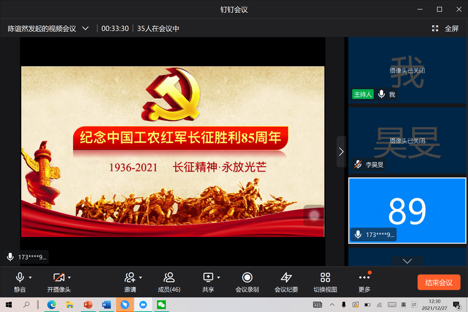This screenshot has width=468, height=312.
Task: Click microphone icon beside 我 in tile
Action: point(381,94)
